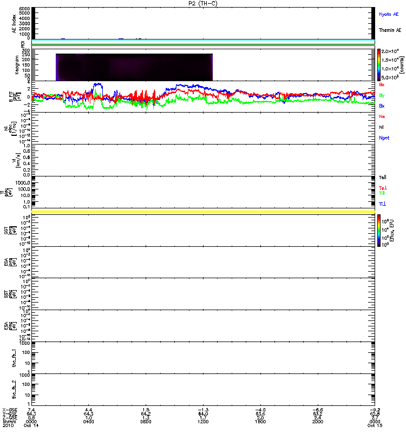Viewport: 406px width, 433px height.
Task: Click the dark keogram image block
Action: 134,67
